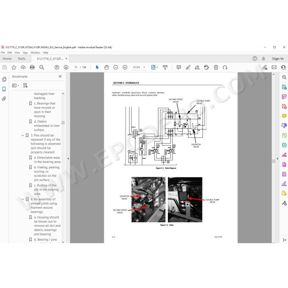Open bookmark 'c. Bearings that have moved'

click(x=44, y=110)
